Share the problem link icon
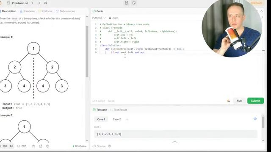The width and height of the screenshot is (271, 152). coord(41,146)
